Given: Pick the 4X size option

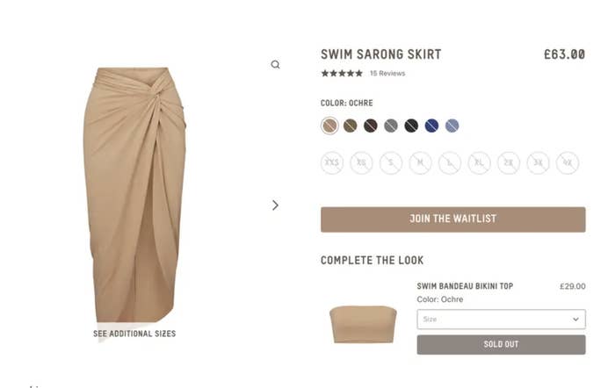Looking at the screenshot, I should (568, 162).
